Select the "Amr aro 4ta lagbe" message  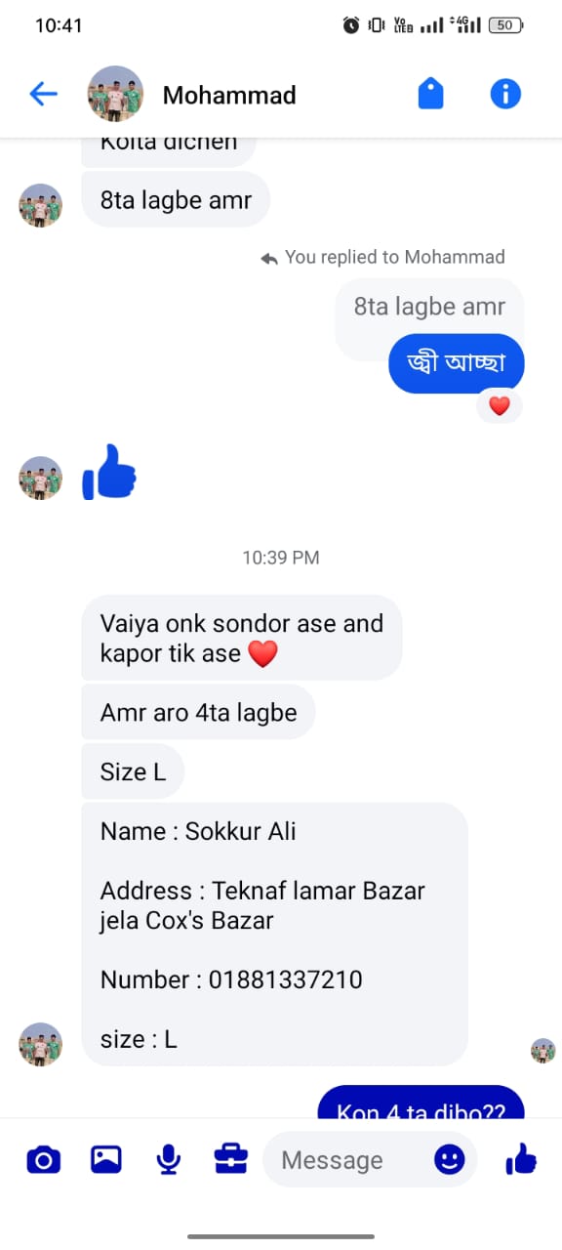[198, 712]
